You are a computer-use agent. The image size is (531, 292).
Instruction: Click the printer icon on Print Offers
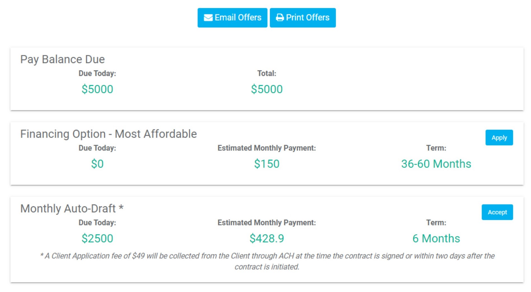[280, 18]
